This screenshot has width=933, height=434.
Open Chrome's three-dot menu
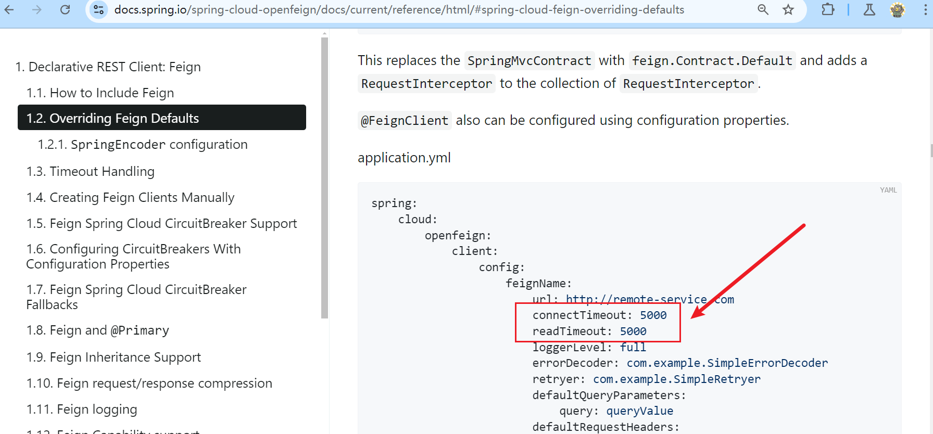tap(925, 9)
